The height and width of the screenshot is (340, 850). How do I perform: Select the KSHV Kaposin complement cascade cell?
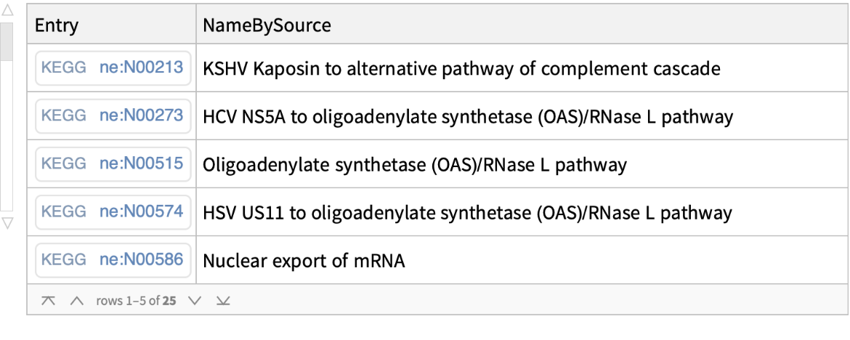click(461, 69)
